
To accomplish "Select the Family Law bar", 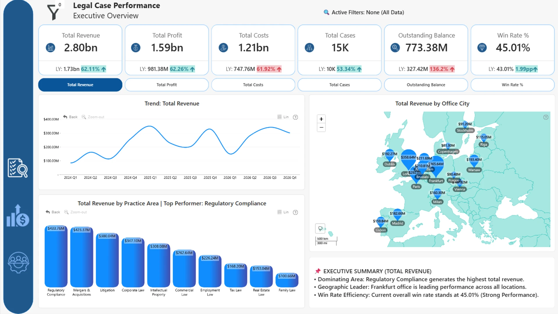I will 287,280.
